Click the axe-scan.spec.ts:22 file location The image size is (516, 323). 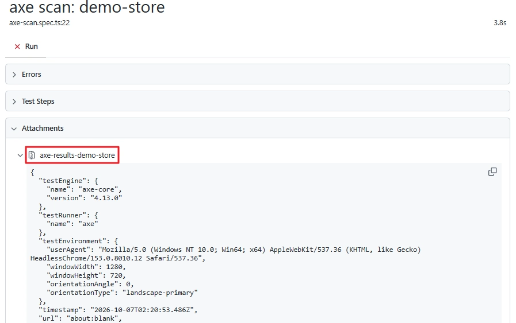[x=40, y=22]
